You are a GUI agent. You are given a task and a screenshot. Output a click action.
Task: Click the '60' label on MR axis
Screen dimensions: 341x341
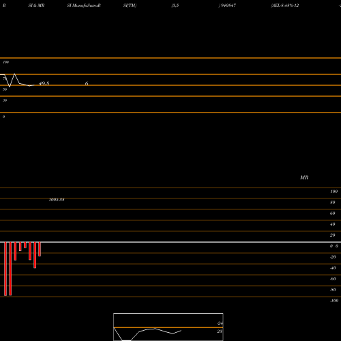click(332, 213)
